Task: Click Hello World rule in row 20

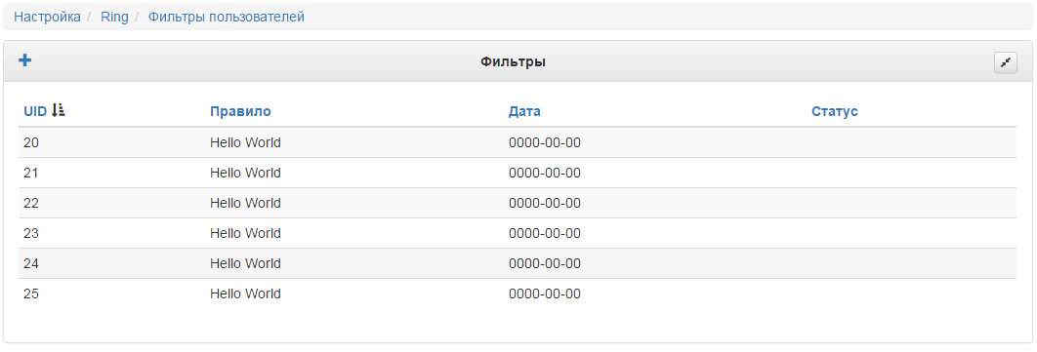Action: coord(245,142)
